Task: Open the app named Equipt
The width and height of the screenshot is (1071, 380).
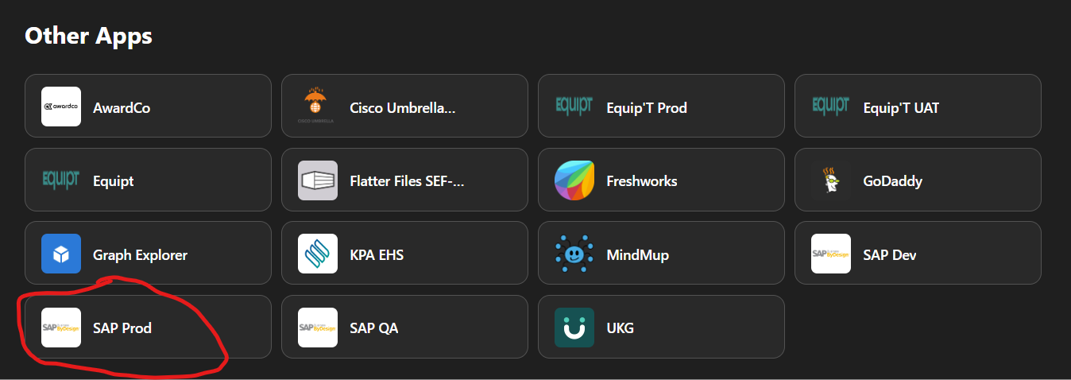Action: pyautogui.click(x=114, y=181)
